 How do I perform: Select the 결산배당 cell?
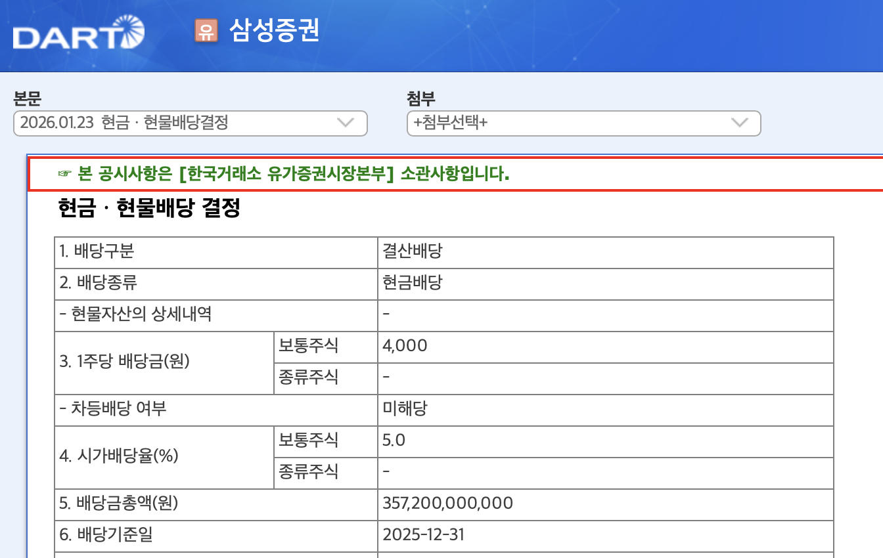pos(413,252)
